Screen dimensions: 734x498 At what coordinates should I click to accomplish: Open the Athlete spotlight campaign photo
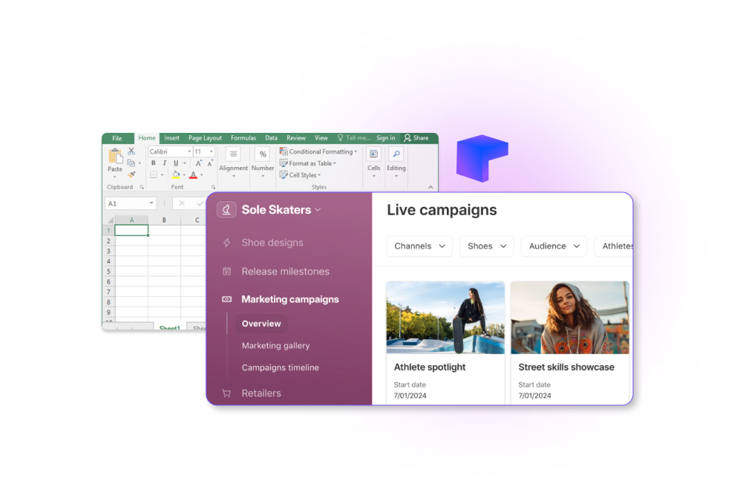(x=445, y=318)
